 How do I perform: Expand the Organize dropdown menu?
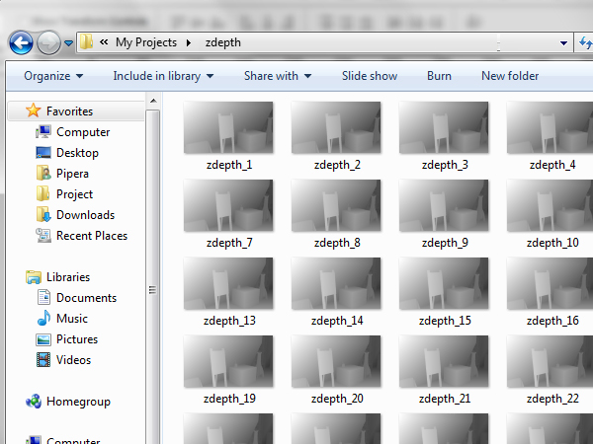click(53, 76)
